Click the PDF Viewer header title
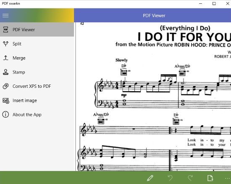This screenshot has width=231, height=184. [x=154, y=16]
